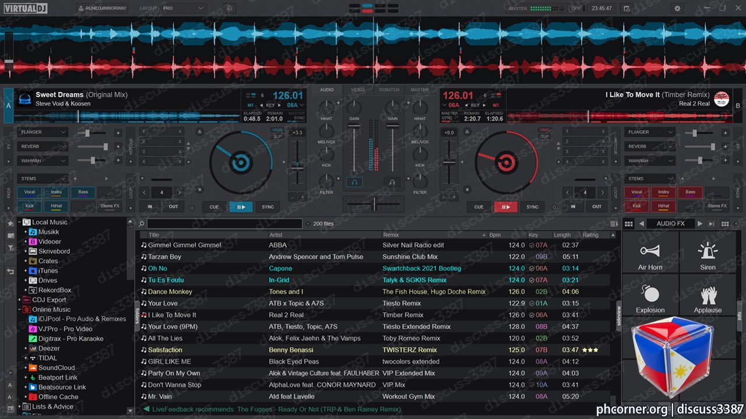
Task: Toggle the HiHat stem pad on deck A
Action: click(57, 205)
